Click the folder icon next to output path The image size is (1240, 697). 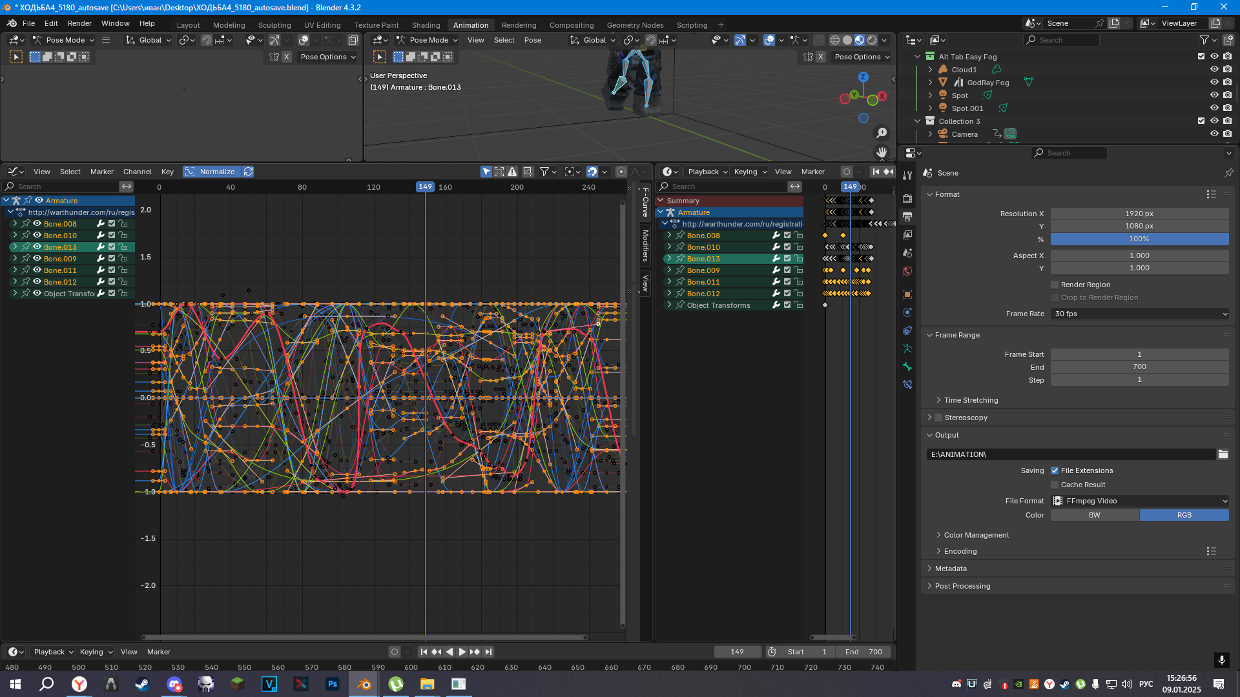[1223, 454]
